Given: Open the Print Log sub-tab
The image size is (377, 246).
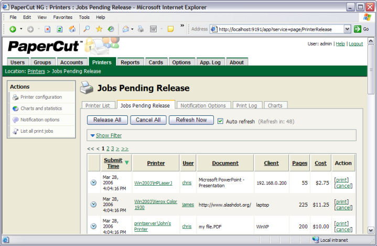Looking at the screenshot, I should click(x=246, y=105).
